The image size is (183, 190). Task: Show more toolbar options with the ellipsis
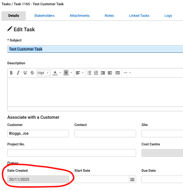pyautogui.click(x=125, y=73)
